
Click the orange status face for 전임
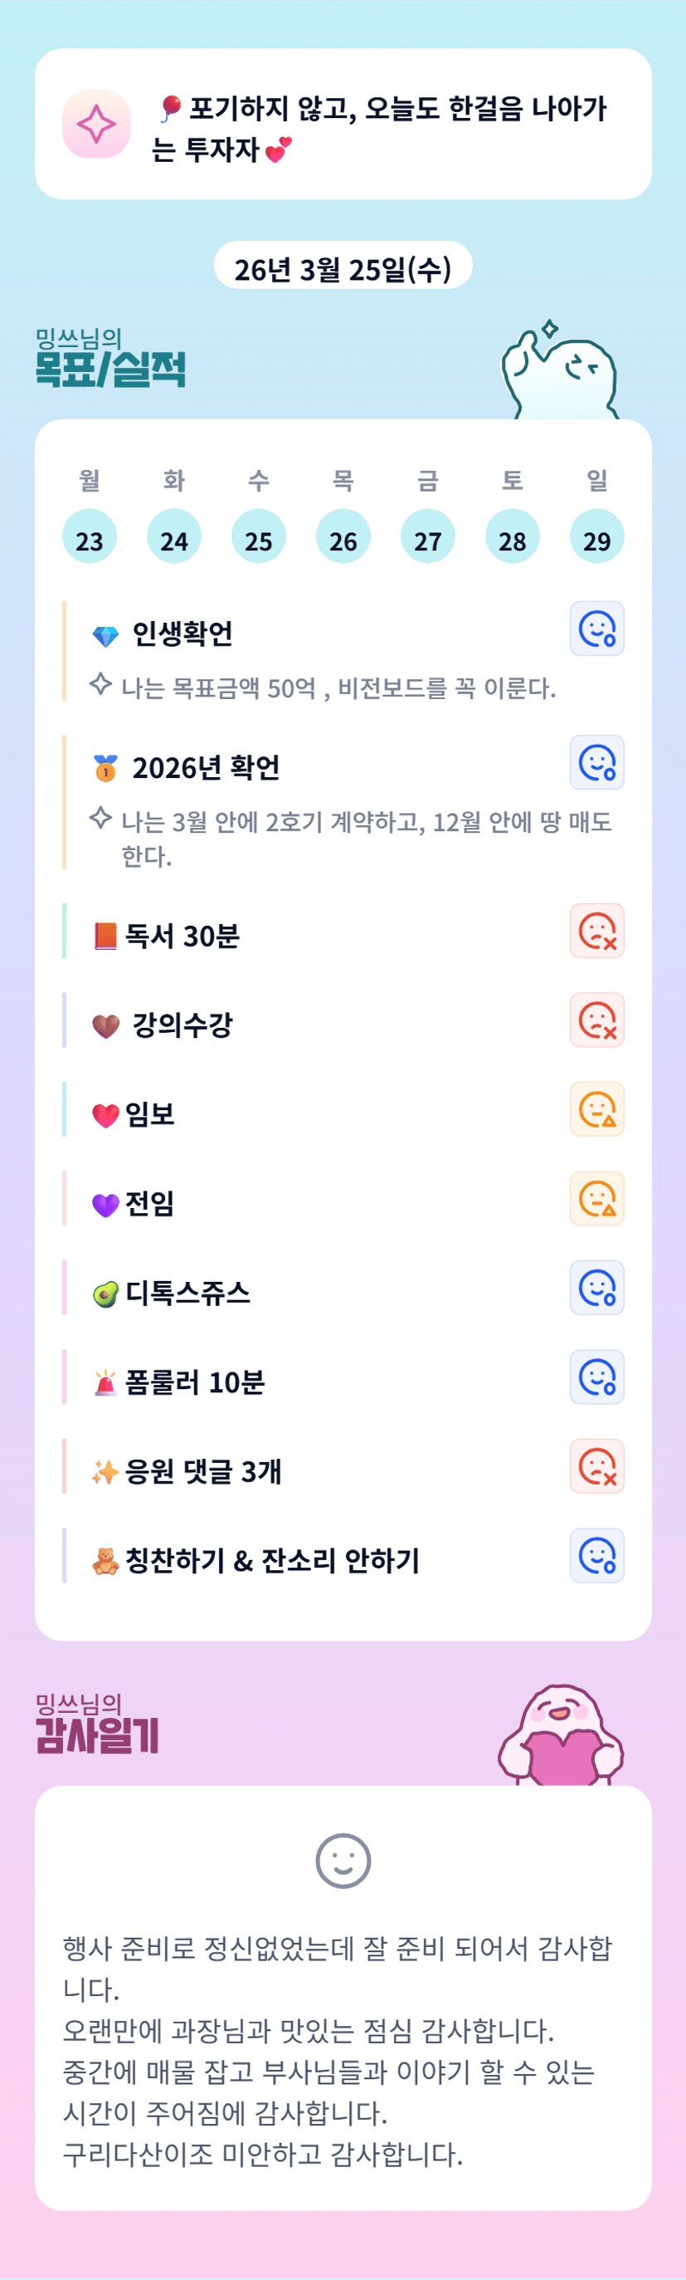point(596,1199)
